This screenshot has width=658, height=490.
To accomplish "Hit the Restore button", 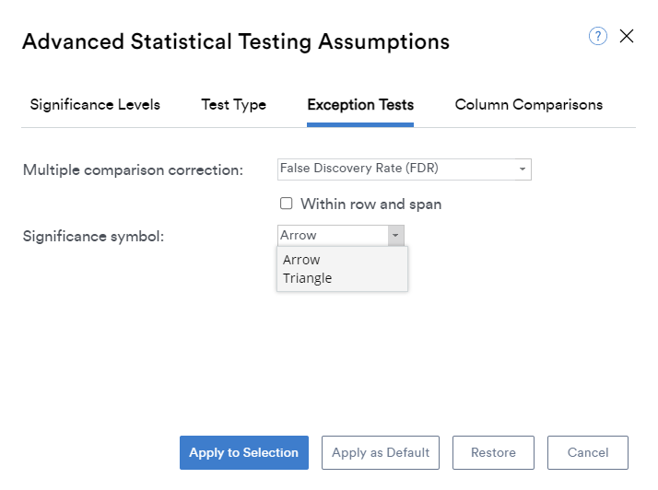I will [x=493, y=453].
